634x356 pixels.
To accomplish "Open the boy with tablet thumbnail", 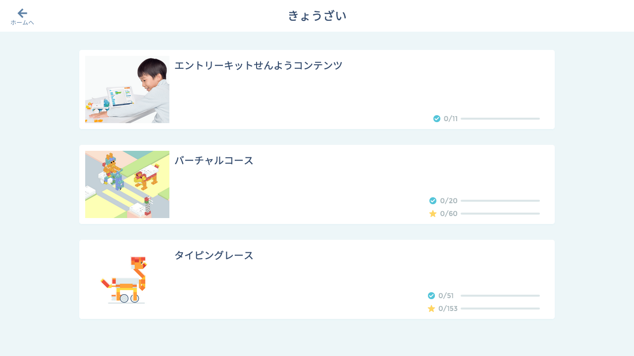I will [127, 89].
